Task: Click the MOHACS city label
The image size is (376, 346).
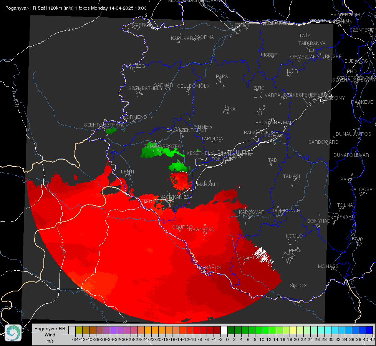Action: pos(328,266)
